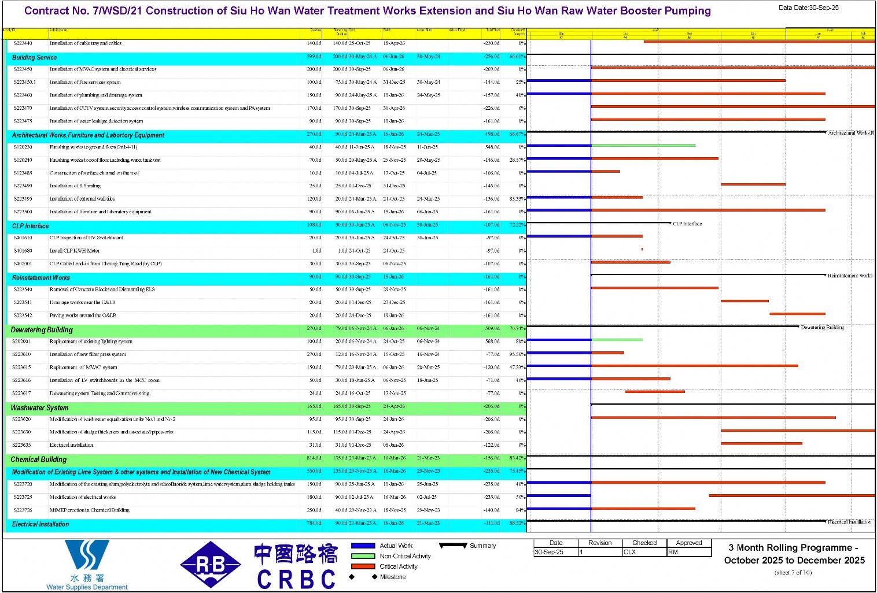Click 'Replacement of existing lighting system' activity
Viewport: 877px width, 593px height.
tap(91, 342)
